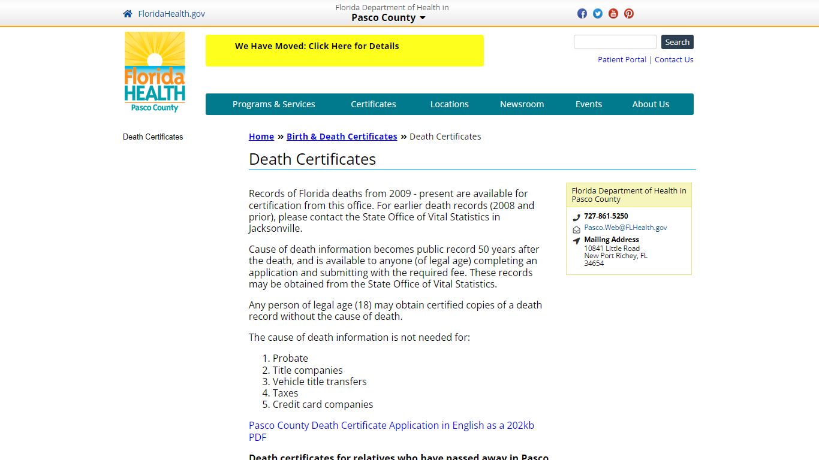Click the phone icon in contact box

[576, 217]
